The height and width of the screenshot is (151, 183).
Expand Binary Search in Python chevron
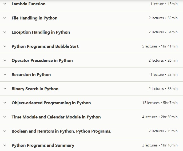click(5, 89)
